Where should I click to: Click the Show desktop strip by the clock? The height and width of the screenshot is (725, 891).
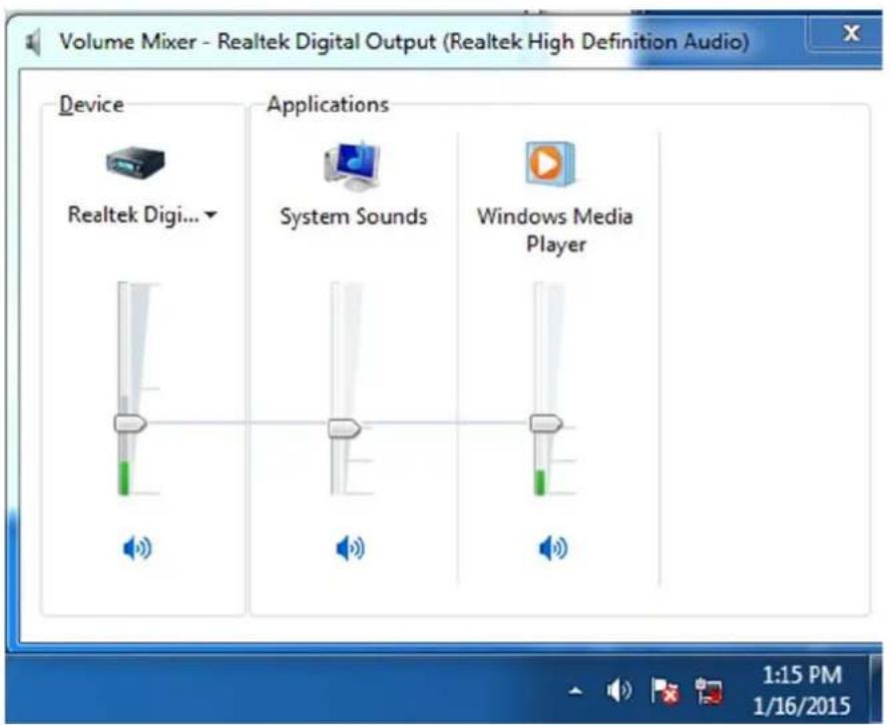876,689
